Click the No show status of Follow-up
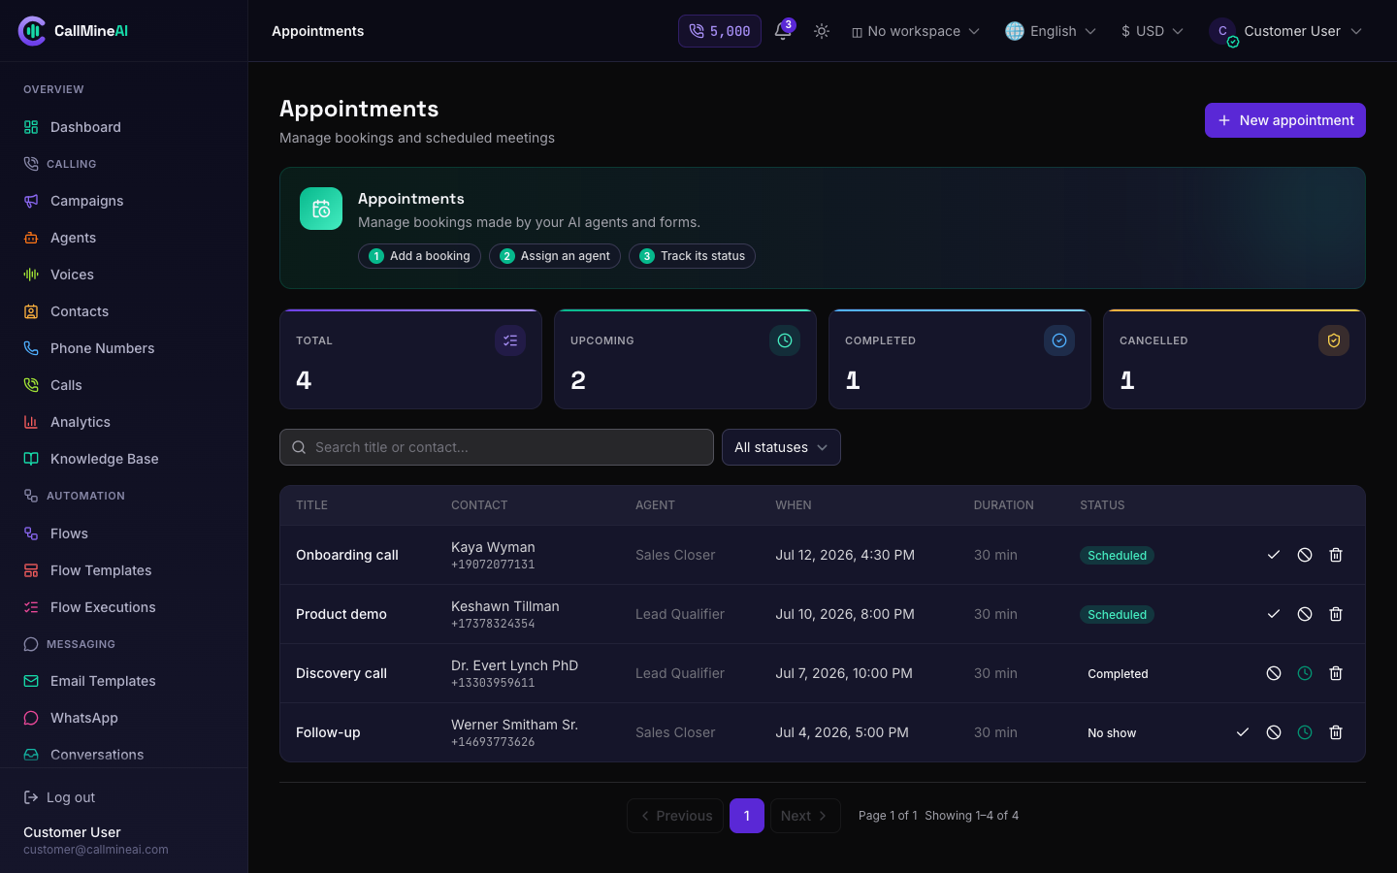The height and width of the screenshot is (873, 1397). [x=1112, y=733]
